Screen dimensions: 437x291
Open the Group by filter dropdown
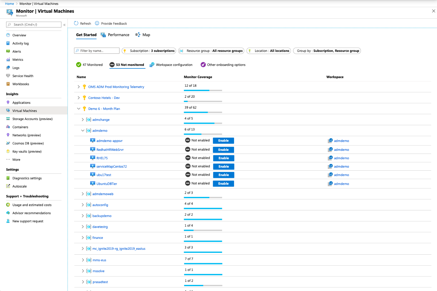click(x=327, y=51)
